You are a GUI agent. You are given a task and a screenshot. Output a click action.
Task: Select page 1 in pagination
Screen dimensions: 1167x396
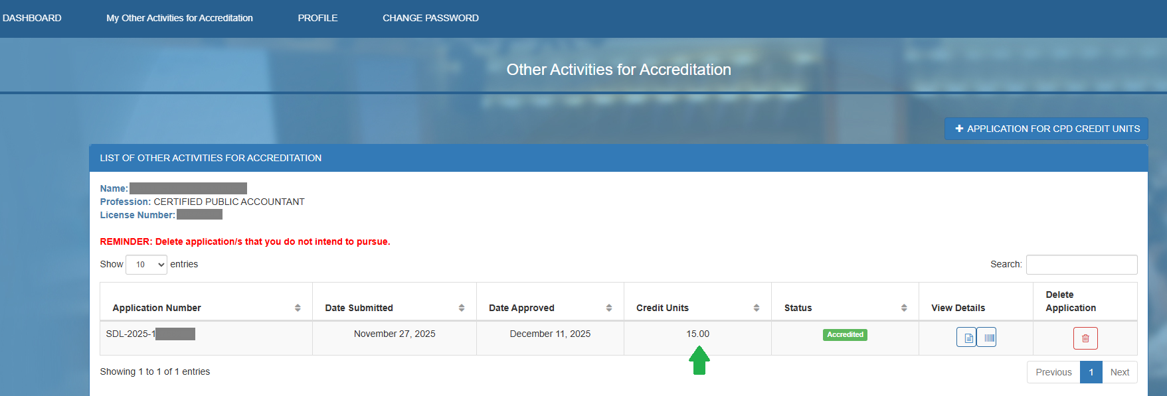pyautogui.click(x=1091, y=372)
